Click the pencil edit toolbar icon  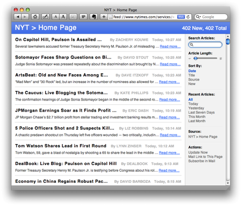coord(46,17)
